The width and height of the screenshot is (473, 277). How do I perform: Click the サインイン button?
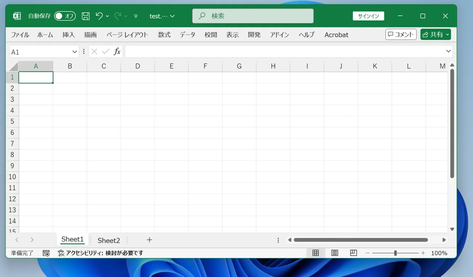(x=368, y=16)
